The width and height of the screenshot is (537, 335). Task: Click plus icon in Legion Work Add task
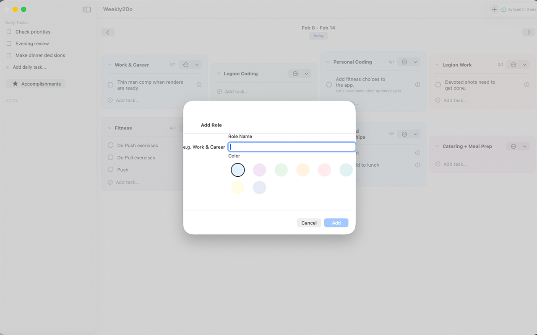[438, 100]
